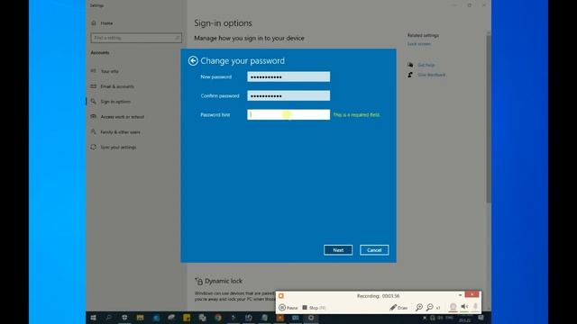
Task: Click the Home icon in Settings sidebar
Action: click(94, 23)
